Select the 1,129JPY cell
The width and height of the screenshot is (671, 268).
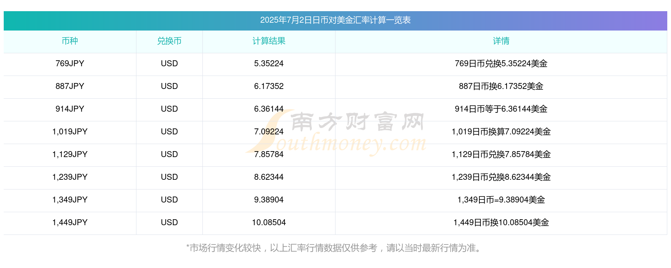[70, 154]
